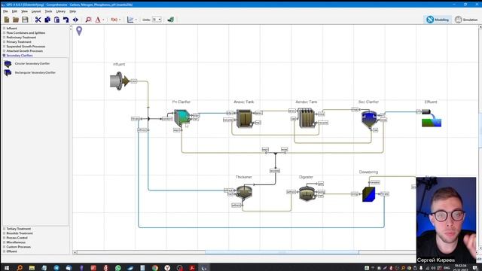This screenshot has height=271, width=482.
Task: Click the Undo arrow icon
Action: pos(66,20)
